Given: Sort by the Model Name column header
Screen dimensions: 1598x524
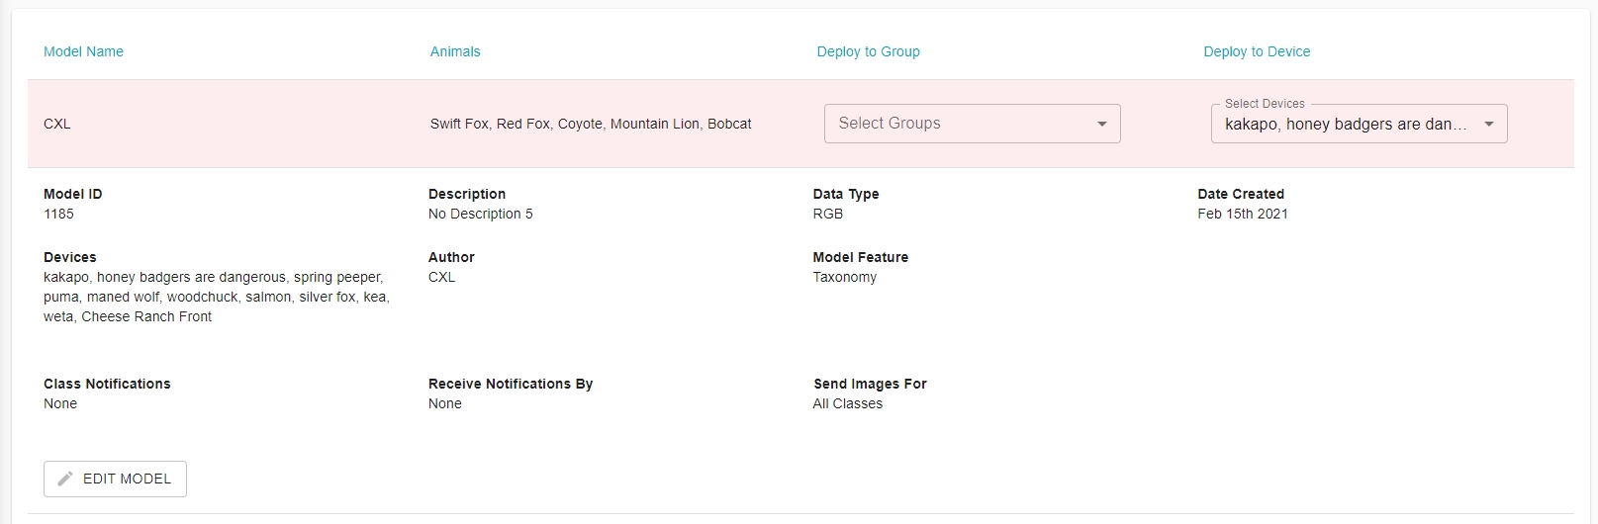Looking at the screenshot, I should pyautogui.click(x=83, y=51).
